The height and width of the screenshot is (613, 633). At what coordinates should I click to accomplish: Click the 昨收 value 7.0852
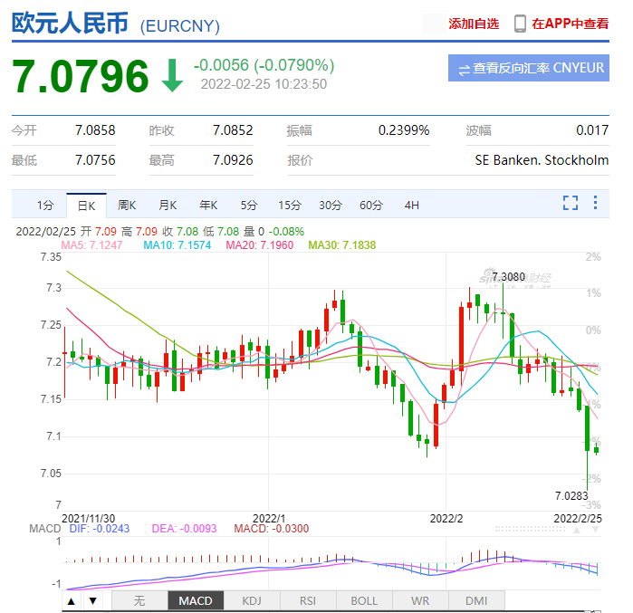[233, 130]
